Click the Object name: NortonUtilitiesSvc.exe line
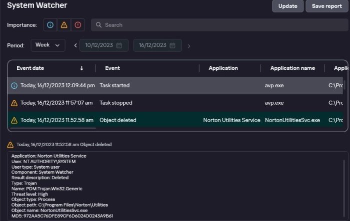350x221 pixels. click(49, 211)
